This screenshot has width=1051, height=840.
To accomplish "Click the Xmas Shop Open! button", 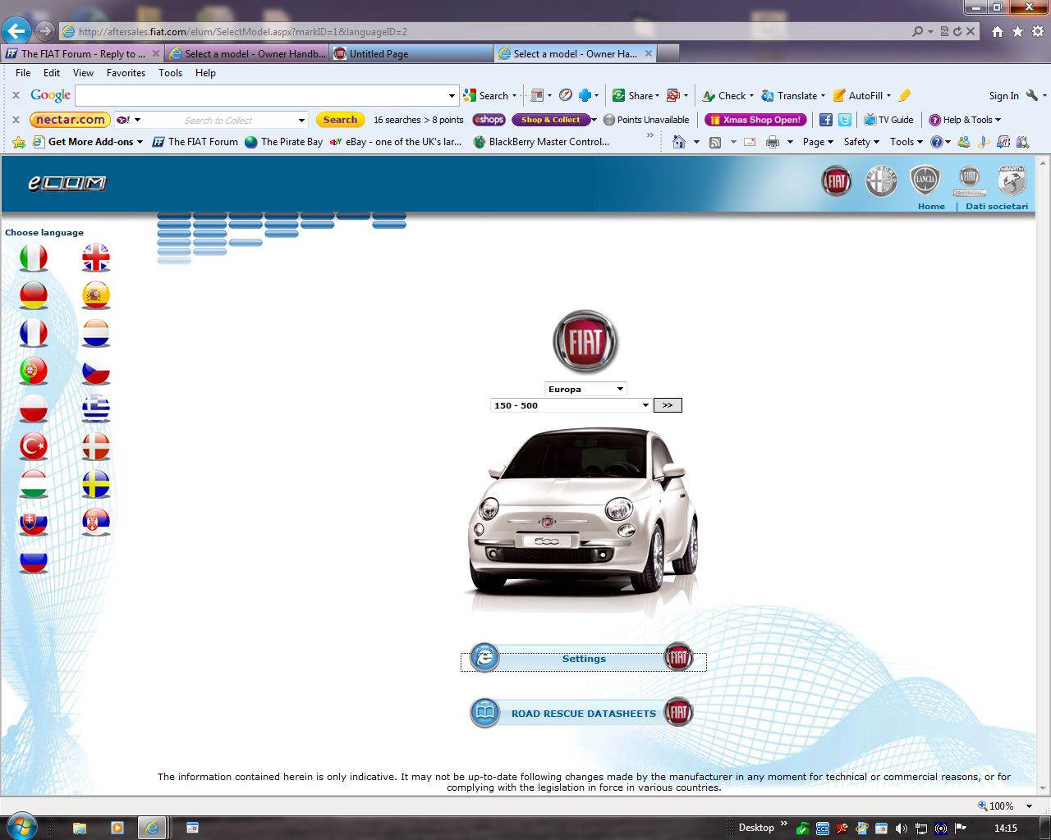I will [x=755, y=120].
